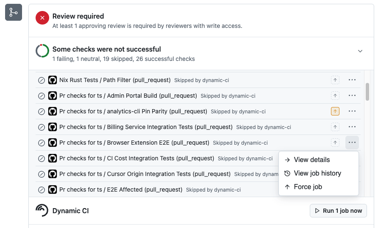Image resolution: width=378 pixels, height=228 pixels.
Task: Click the checks list scrollbar thumb
Action: (x=367, y=92)
